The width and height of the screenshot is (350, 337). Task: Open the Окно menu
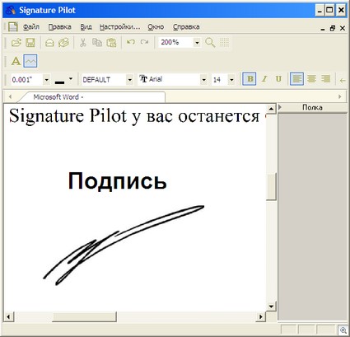[x=156, y=27]
